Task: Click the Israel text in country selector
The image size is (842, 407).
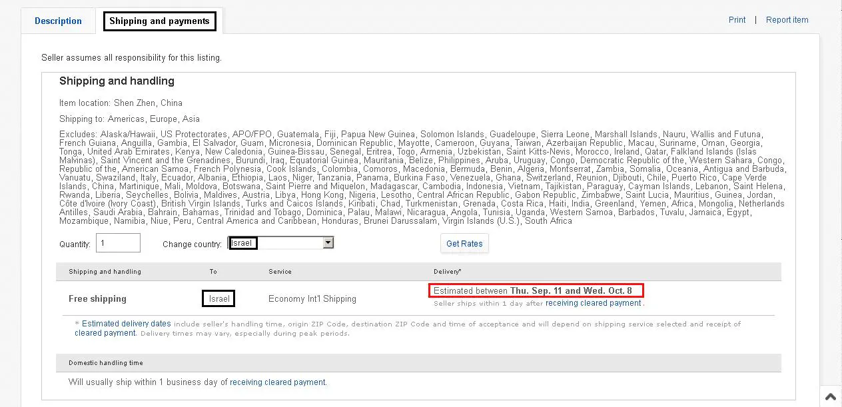Action: (x=243, y=243)
